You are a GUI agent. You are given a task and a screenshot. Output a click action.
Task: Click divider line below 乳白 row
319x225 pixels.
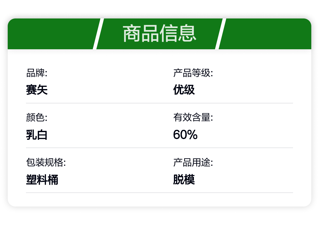click(x=159, y=148)
